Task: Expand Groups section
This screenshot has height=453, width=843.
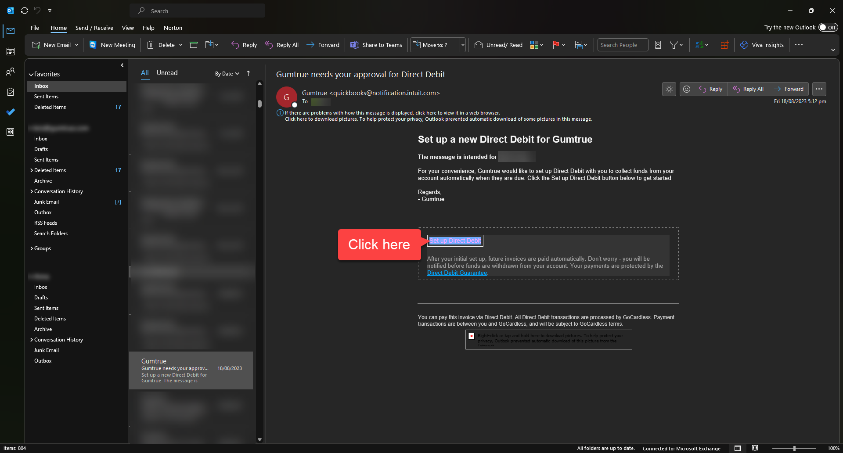Action: tap(31, 248)
